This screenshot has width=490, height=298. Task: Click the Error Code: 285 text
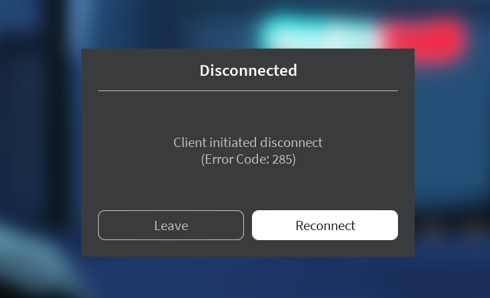coord(248,159)
